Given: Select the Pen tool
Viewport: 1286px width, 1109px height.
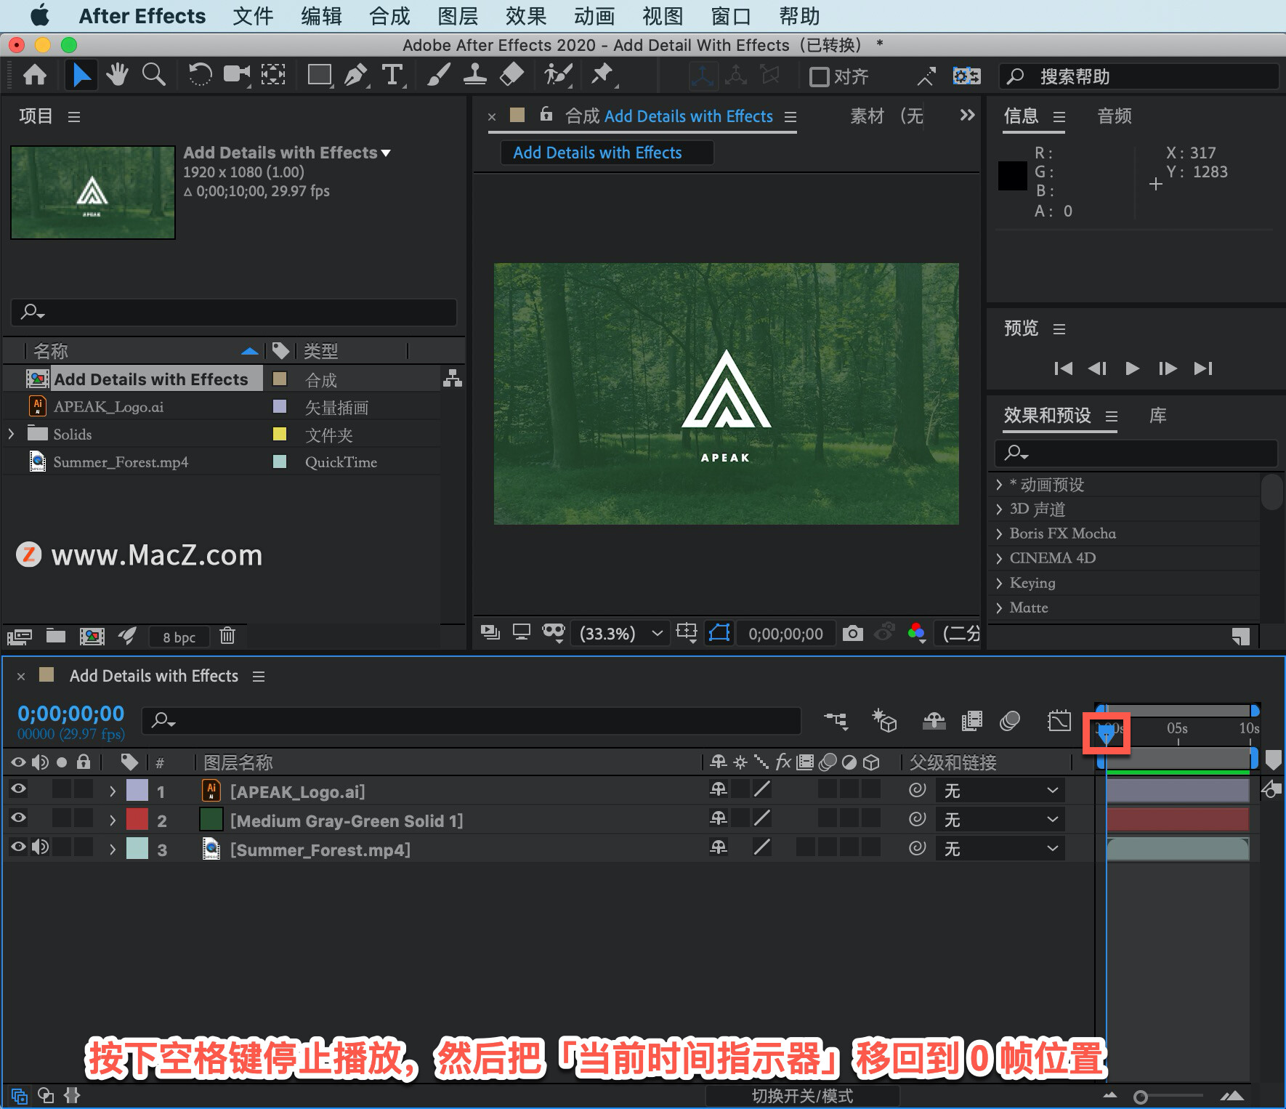Looking at the screenshot, I should (355, 75).
